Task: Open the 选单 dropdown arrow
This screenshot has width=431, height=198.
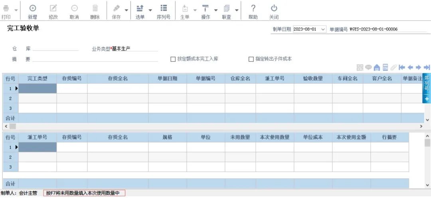Action: [x=150, y=10]
